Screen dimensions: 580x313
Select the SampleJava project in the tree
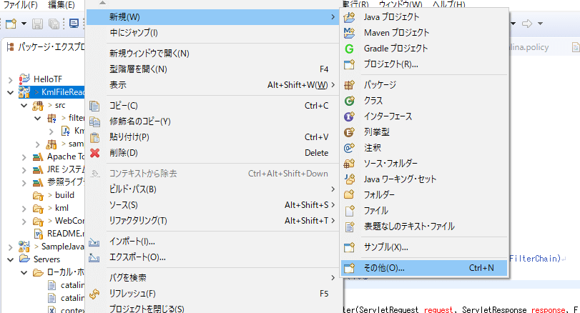click(x=62, y=247)
